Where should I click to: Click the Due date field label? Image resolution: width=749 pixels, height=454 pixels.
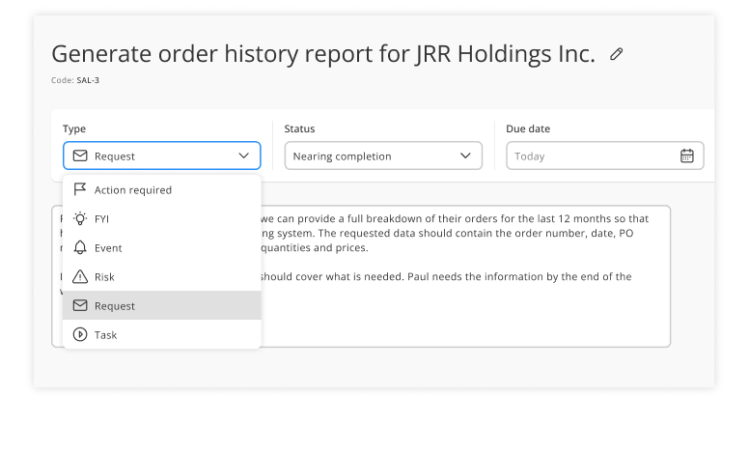point(528,129)
